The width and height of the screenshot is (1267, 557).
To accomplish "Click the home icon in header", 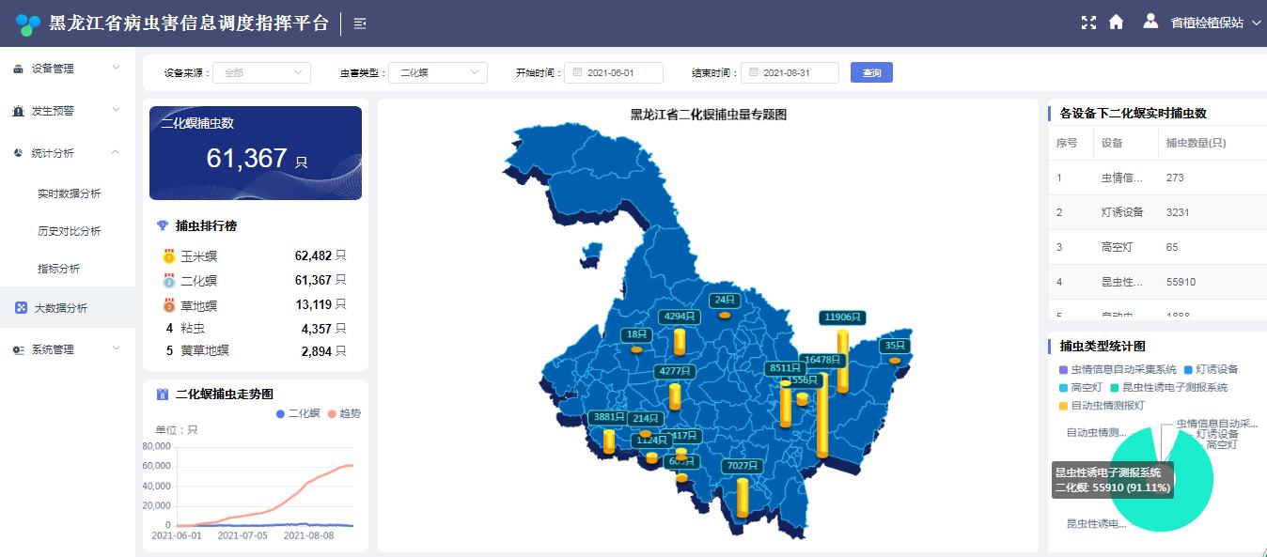I will [x=1116, y=23].
